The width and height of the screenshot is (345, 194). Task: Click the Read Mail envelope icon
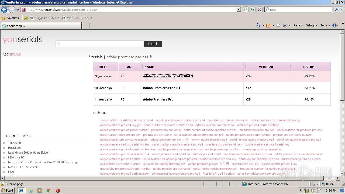pos(278,25)
